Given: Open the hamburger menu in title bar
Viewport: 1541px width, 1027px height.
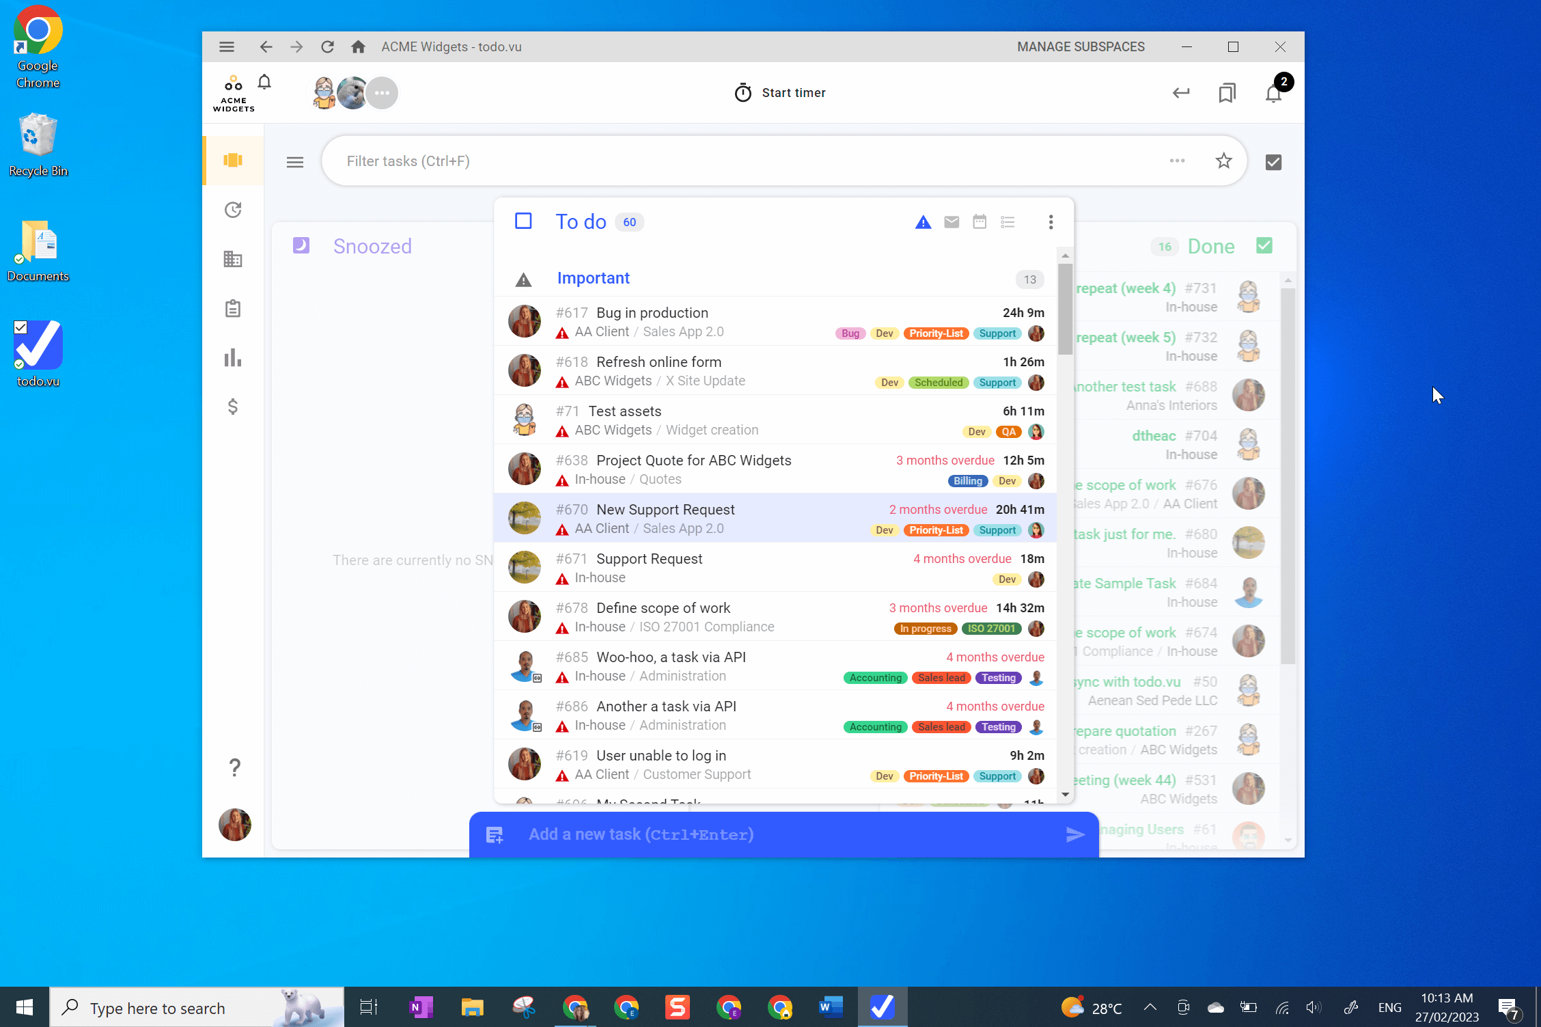Looking at the screenshot, I should coord(227,46).
